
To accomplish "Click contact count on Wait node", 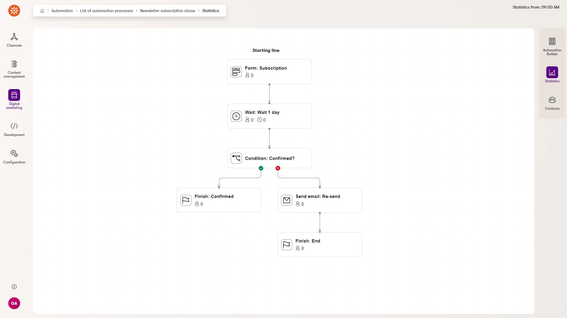I will [x=249, y=120].
